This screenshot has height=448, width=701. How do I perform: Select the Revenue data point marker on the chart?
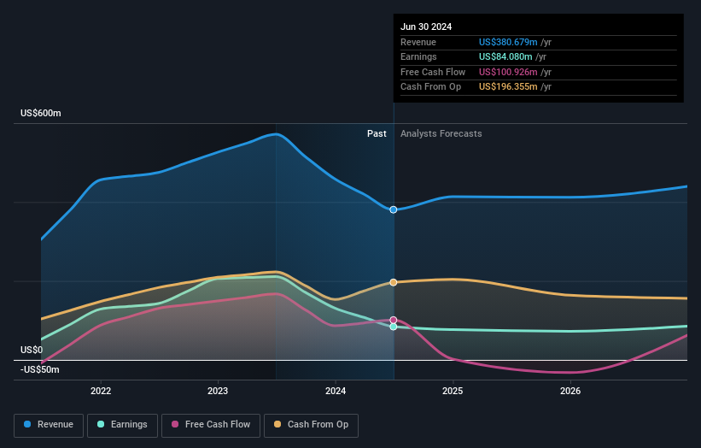[394, 209]
